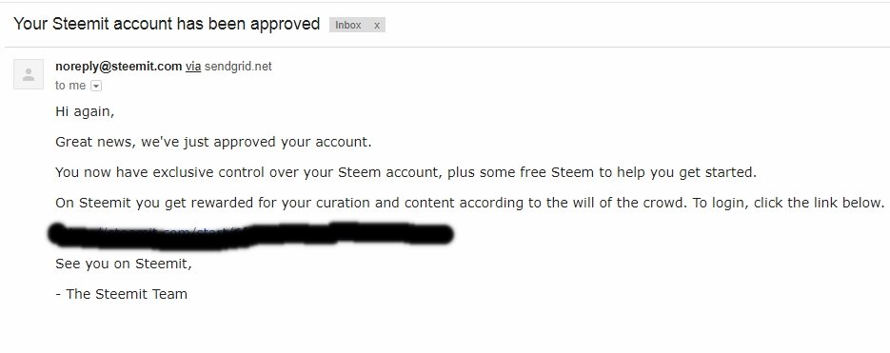Viewport: 890px width, 353px height.
Task: Click 'To login, click the link below' sentence
Action: click(788, 203)
